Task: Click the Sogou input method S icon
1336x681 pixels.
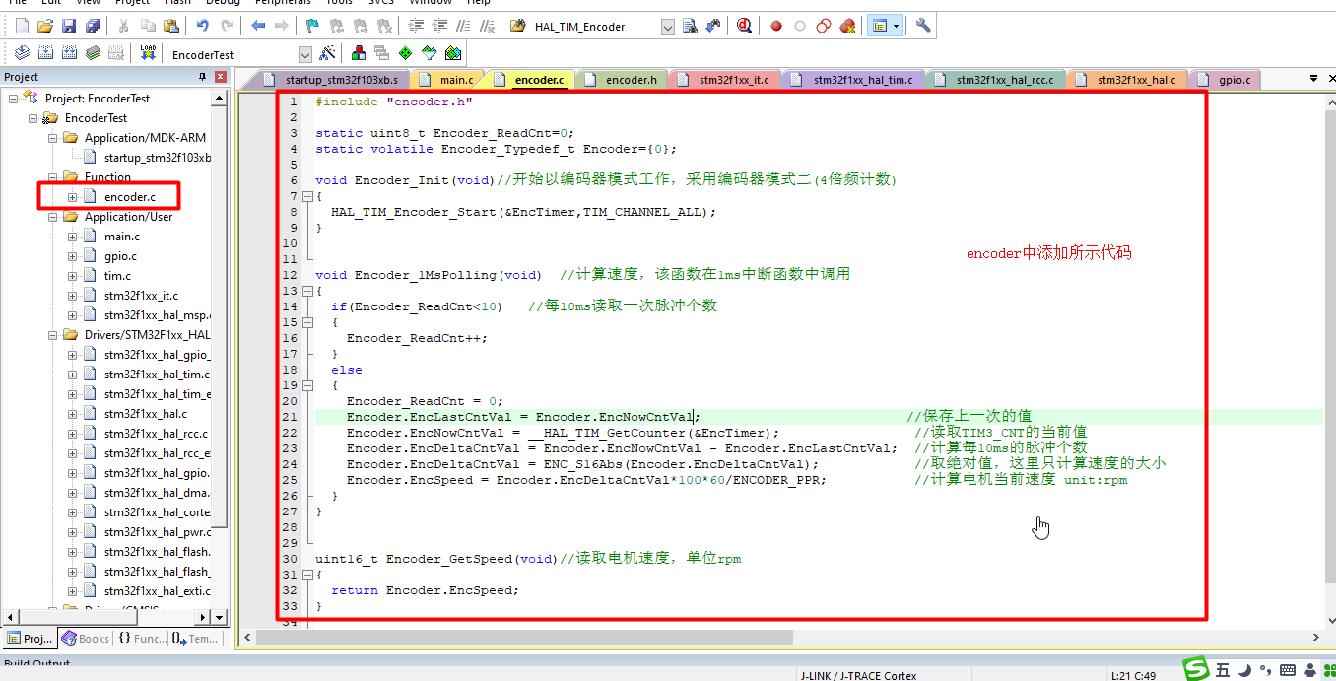Action: [x=1197, y=669]
